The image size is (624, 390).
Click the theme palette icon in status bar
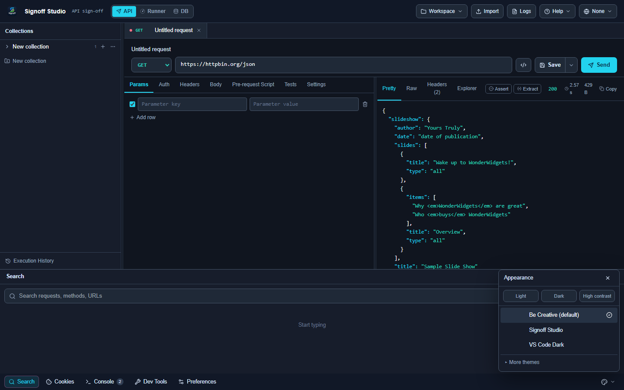[x=604, y=382]
